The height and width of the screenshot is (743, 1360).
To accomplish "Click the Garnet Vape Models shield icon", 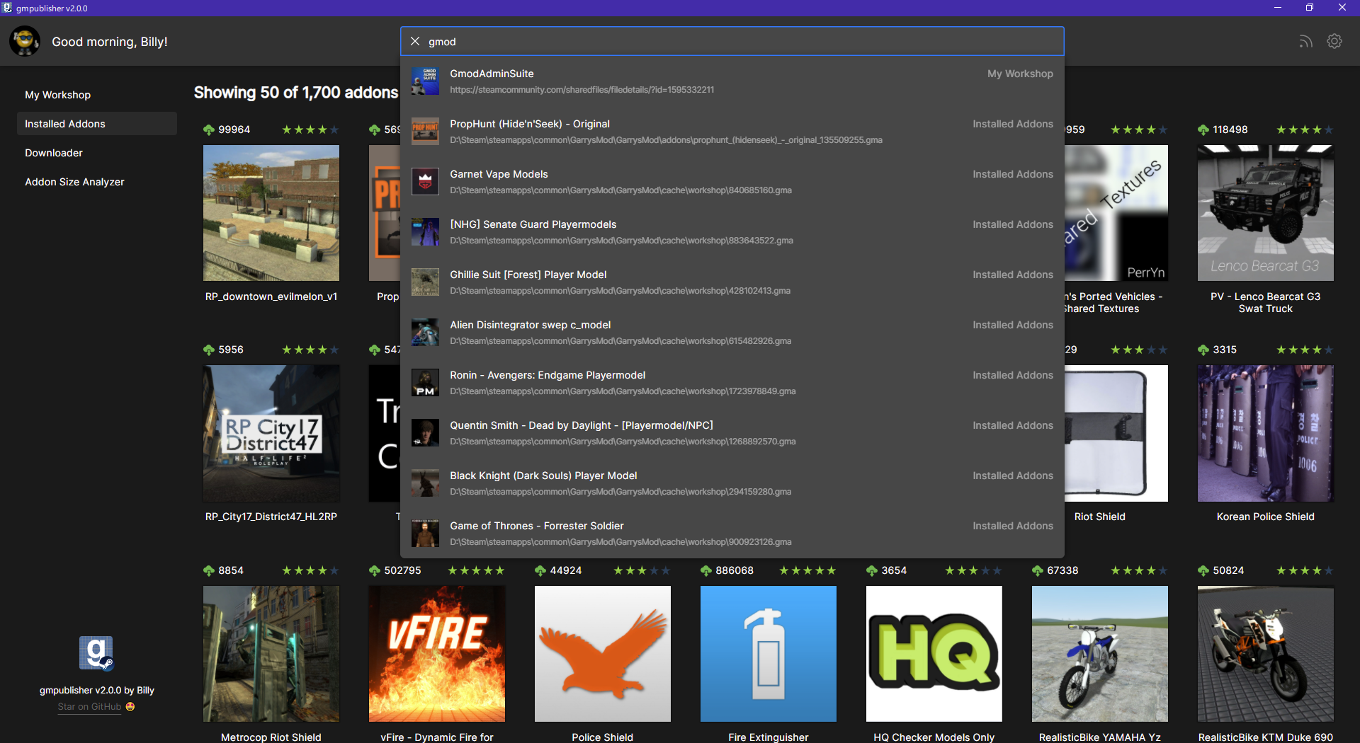I will [425, 181].
